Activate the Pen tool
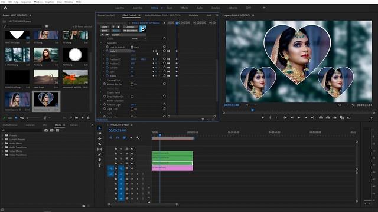The width and height of the screenshot is (378, 212). (100, 154)
